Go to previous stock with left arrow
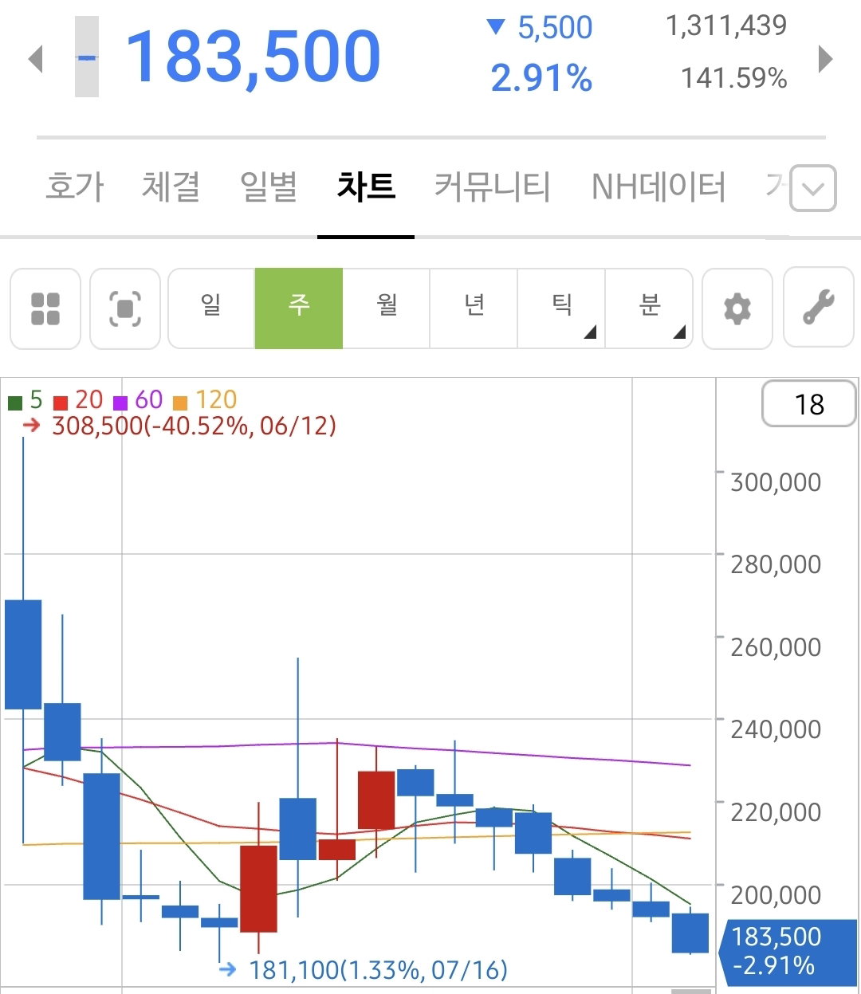 click(35, 58)
